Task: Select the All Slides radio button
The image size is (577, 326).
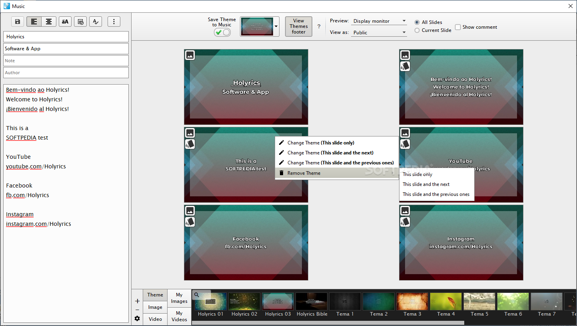Action: pyautogui.click(x=417, y=22)
